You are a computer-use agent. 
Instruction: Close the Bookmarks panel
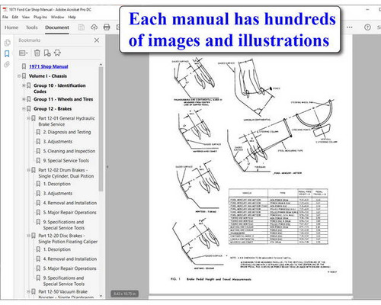coord(97,40)
